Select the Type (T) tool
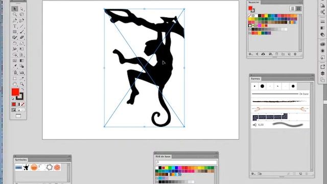The width and height of the screenshot is (327, 184). pos(15,26)
